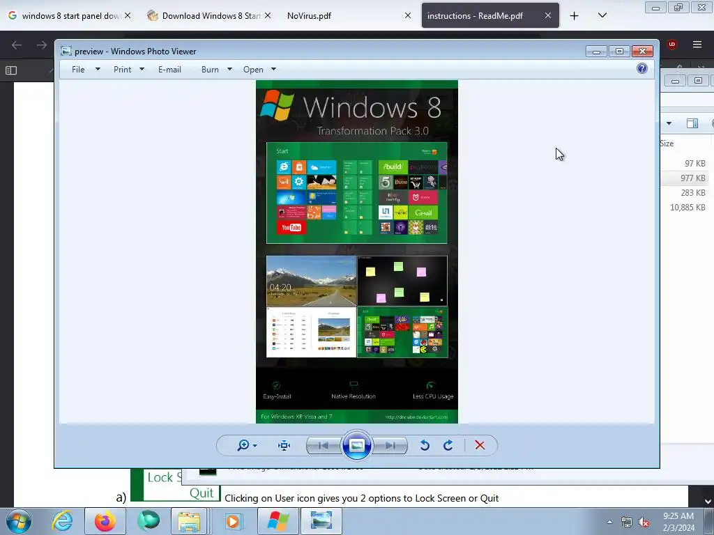The width and height of the screenshot is (714, 535).
Task: Click the Size column header in Explorer
Action: (x=667, y=144)
